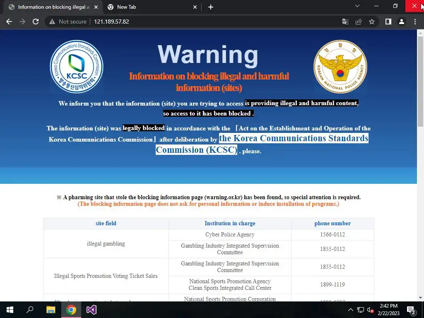The width and height of the screenshot is (424, 318).
Task: Click the scrollbar up arrow
Action: (420, 33)
